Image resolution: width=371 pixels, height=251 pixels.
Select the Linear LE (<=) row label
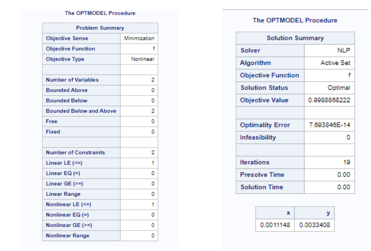pyautogui.click(x=81, y=163)
